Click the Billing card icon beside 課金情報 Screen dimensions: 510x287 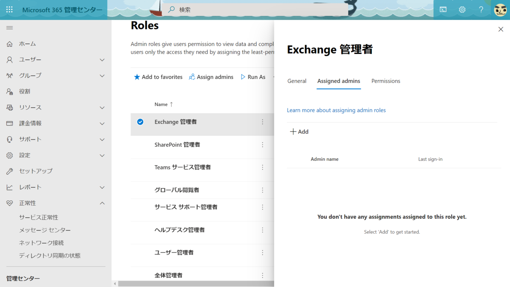(x=9, y=123)
